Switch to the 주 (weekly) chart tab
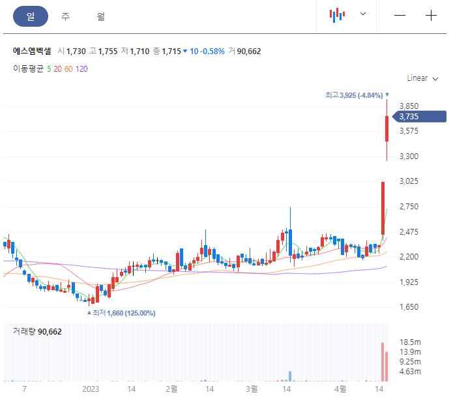Viewport: 453px width, 401px height. click(66, 16)
